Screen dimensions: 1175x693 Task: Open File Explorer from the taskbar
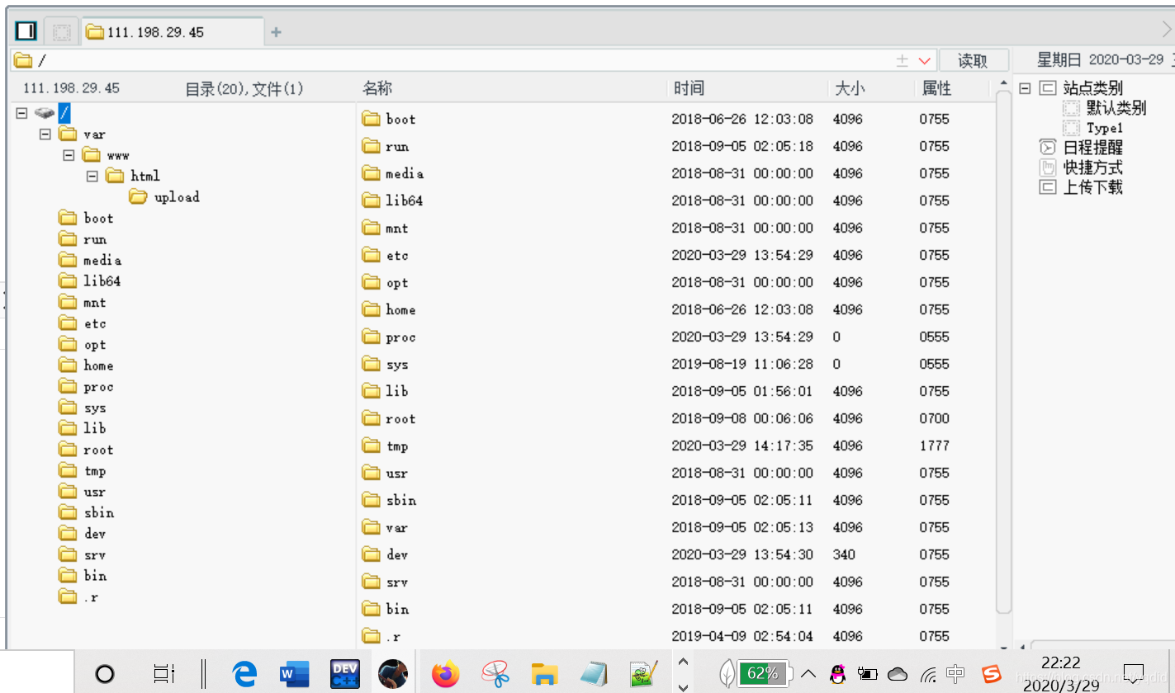tap(544, 674)
